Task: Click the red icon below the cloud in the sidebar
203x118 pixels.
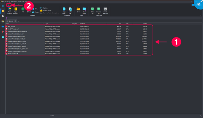Action: [3, 32]
